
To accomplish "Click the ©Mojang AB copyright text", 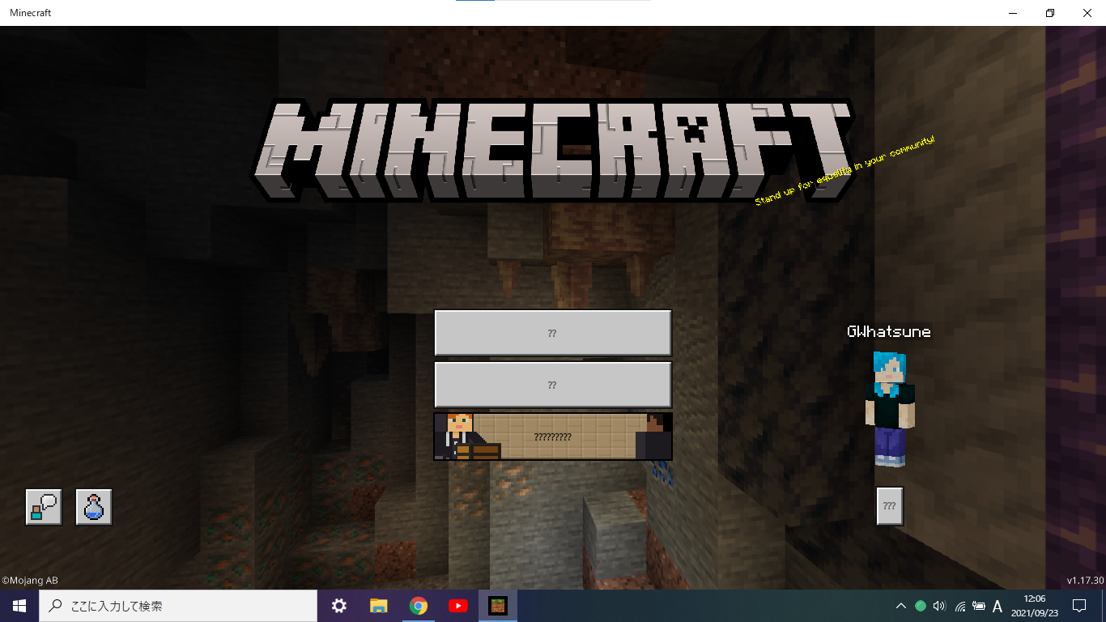I will pyautogui.click(x=30, y=581).
